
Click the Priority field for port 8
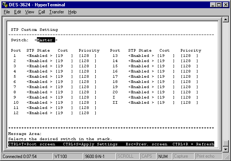pos(88,92)
